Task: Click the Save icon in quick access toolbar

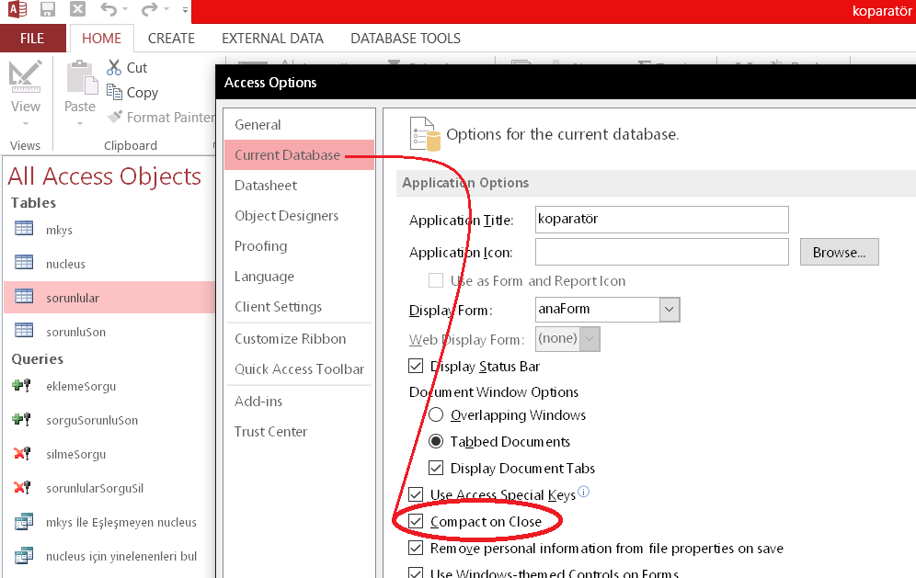Action: [x=48, y=10]
